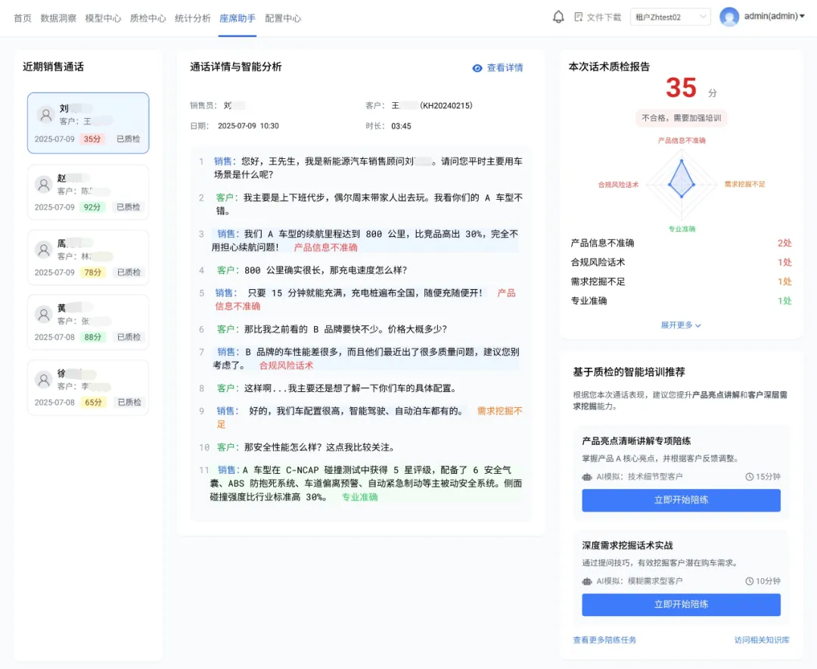Click avatar of salesperson 黄 in call list
This screenshot has height=669, width=817.
(44, 314)
